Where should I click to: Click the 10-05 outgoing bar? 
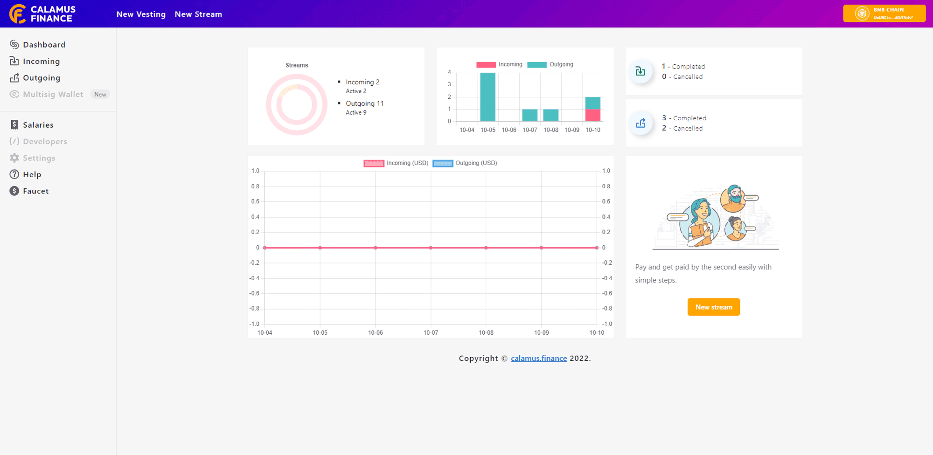[x=488, y=97]
